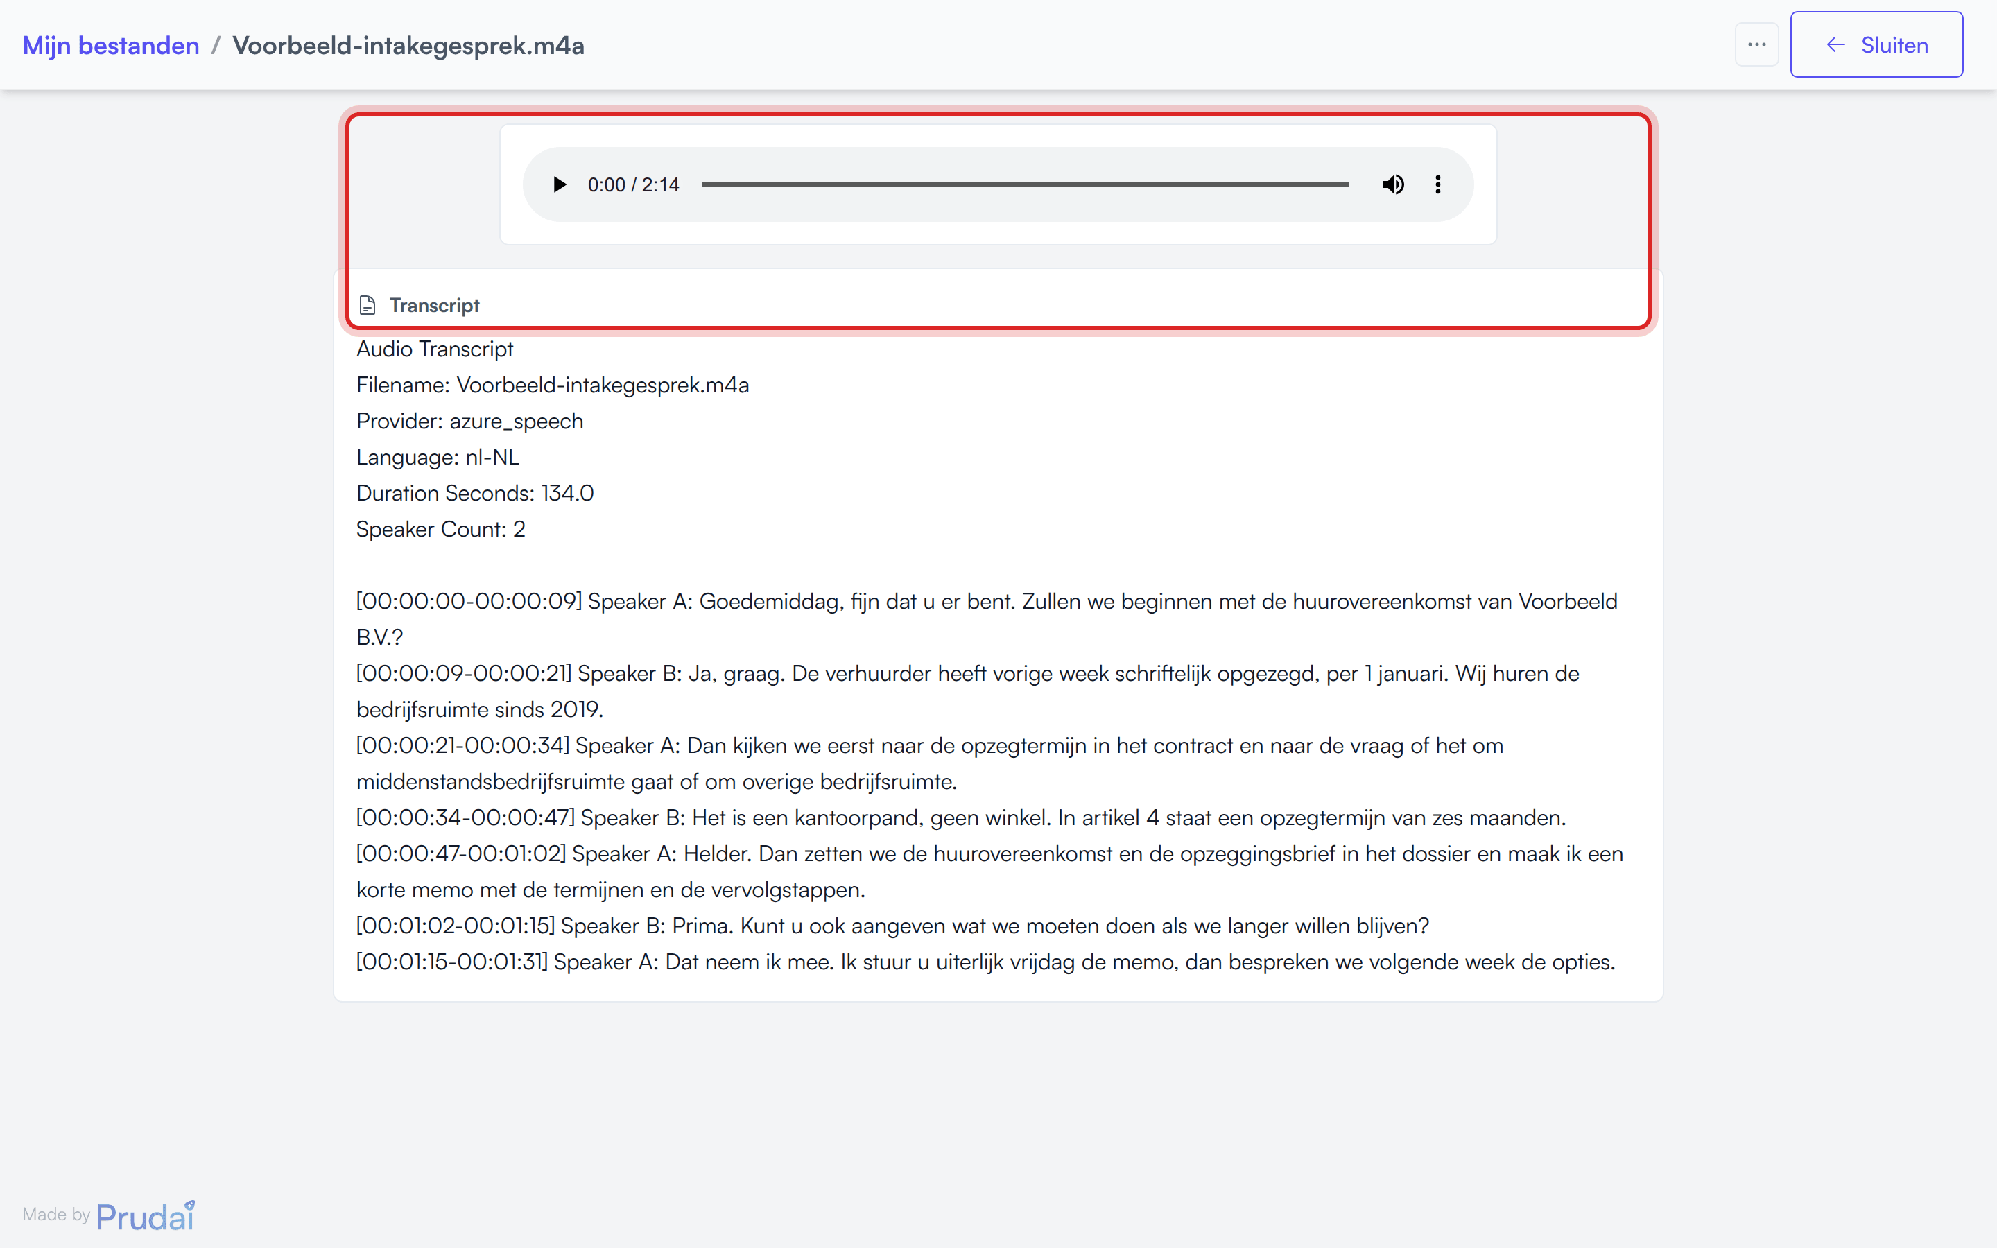This screenshot has width=1997, height=1248.
Task: Click the 'Speaker Count: 2' line
Action: coord(441,529)
